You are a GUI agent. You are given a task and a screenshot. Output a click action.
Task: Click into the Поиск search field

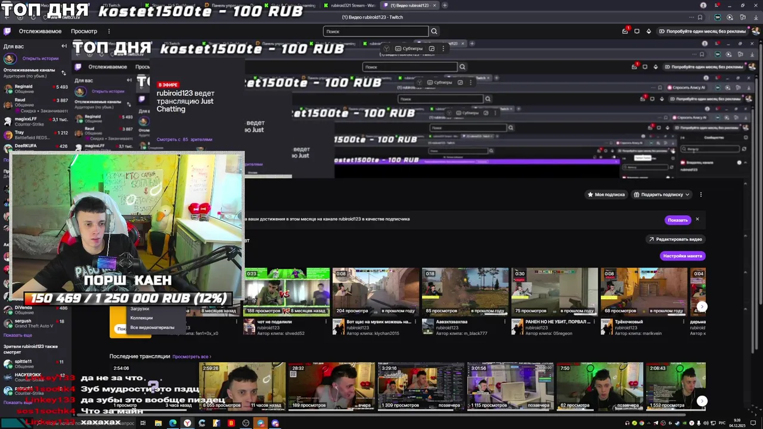[376, 31]
